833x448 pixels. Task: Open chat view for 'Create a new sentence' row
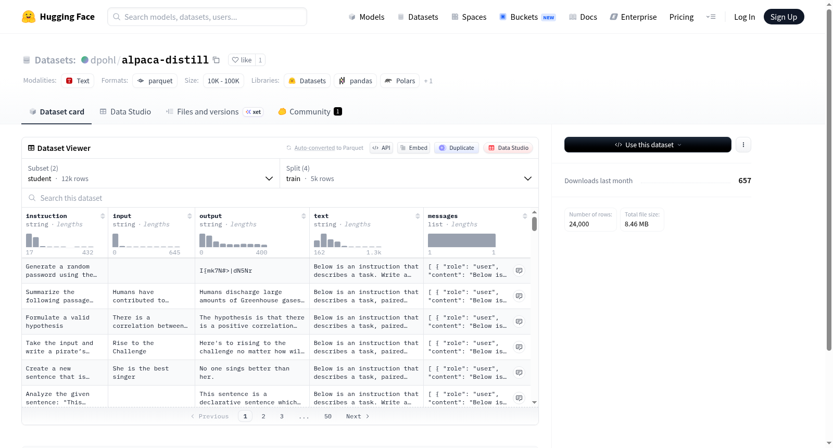519,373
